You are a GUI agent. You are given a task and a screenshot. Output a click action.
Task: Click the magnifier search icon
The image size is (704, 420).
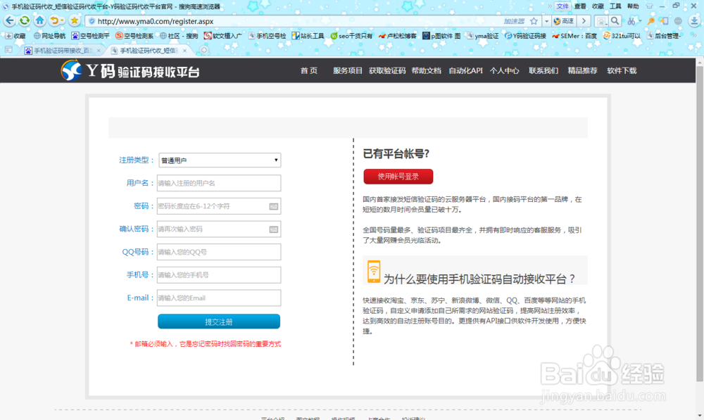coord(615,21)
